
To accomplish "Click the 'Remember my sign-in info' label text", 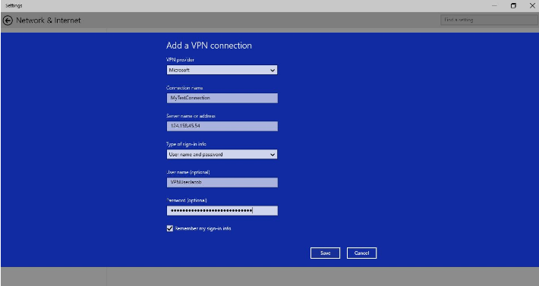I will pos(203,228).
